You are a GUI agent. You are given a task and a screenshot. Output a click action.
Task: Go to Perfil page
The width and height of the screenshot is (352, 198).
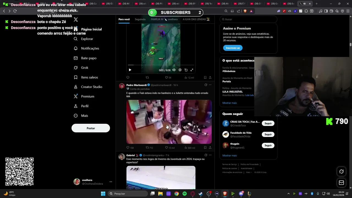click(x=81, y=106)
